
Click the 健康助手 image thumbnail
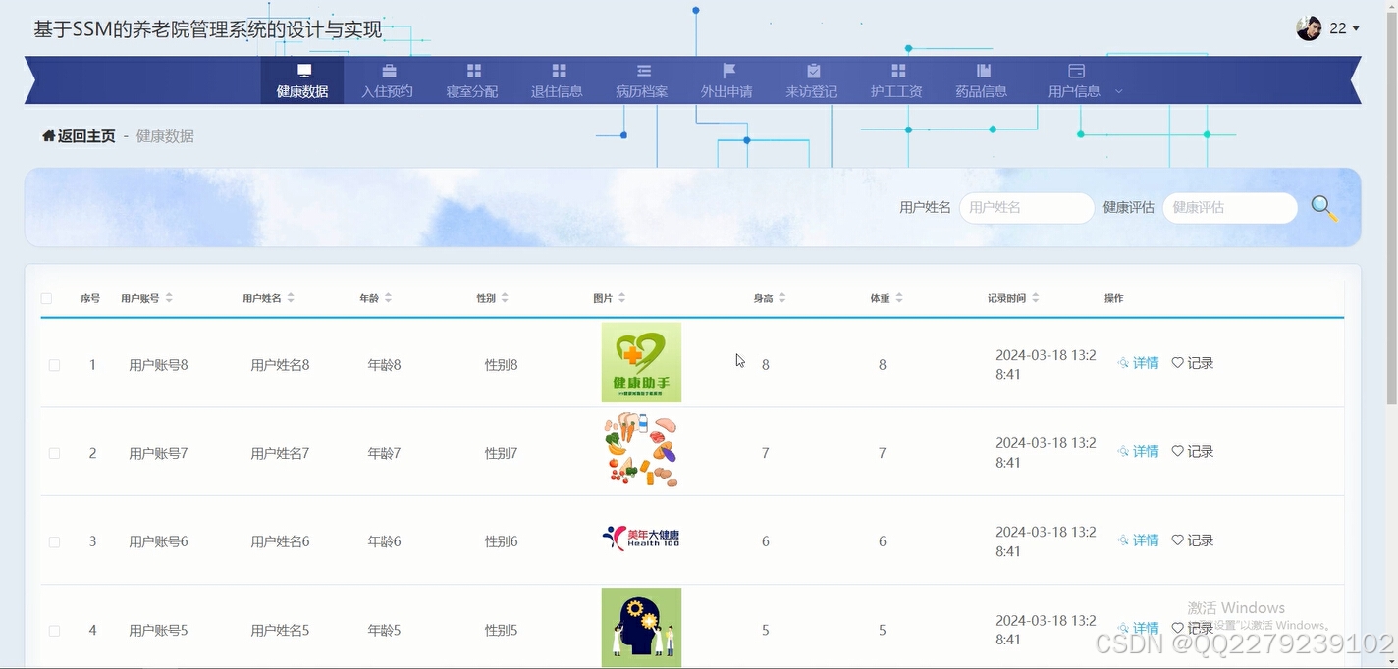641,362
